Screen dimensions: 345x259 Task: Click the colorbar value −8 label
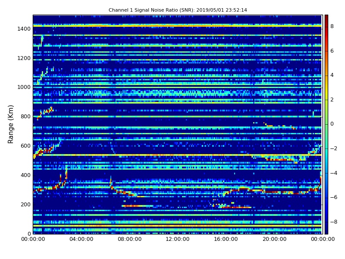pyautogui.click(x=334, y=222)
